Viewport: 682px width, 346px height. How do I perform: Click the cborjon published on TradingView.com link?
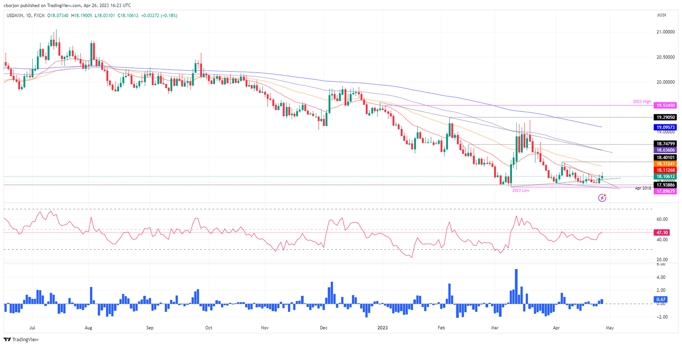pos(67,5)
